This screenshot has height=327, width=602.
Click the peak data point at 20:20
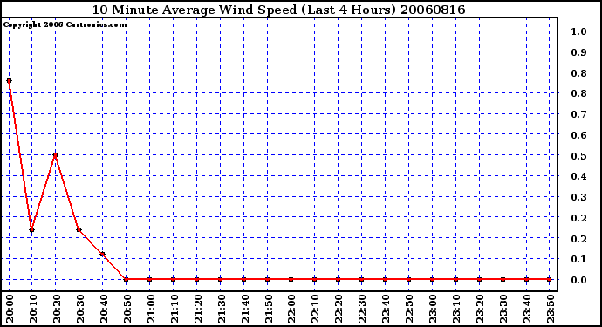click(56, 155)
